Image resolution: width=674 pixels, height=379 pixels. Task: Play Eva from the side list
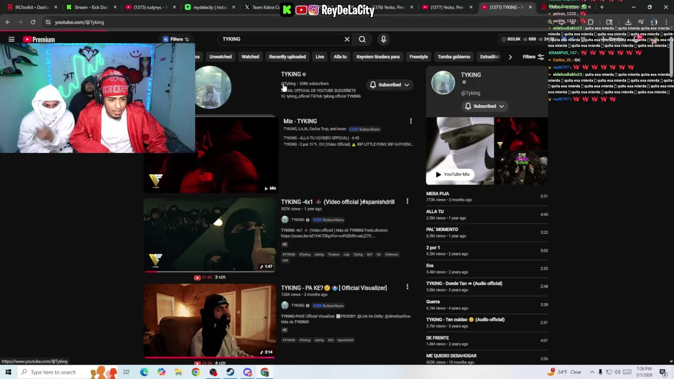coord(487,268)
